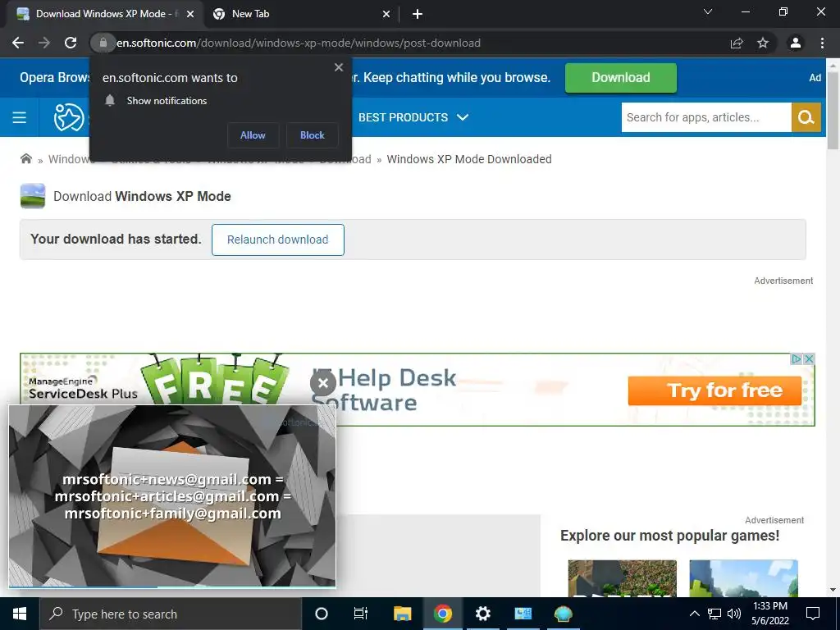Close the floating video with X circle
Screen dimensions: 840x630
[323, 383]
